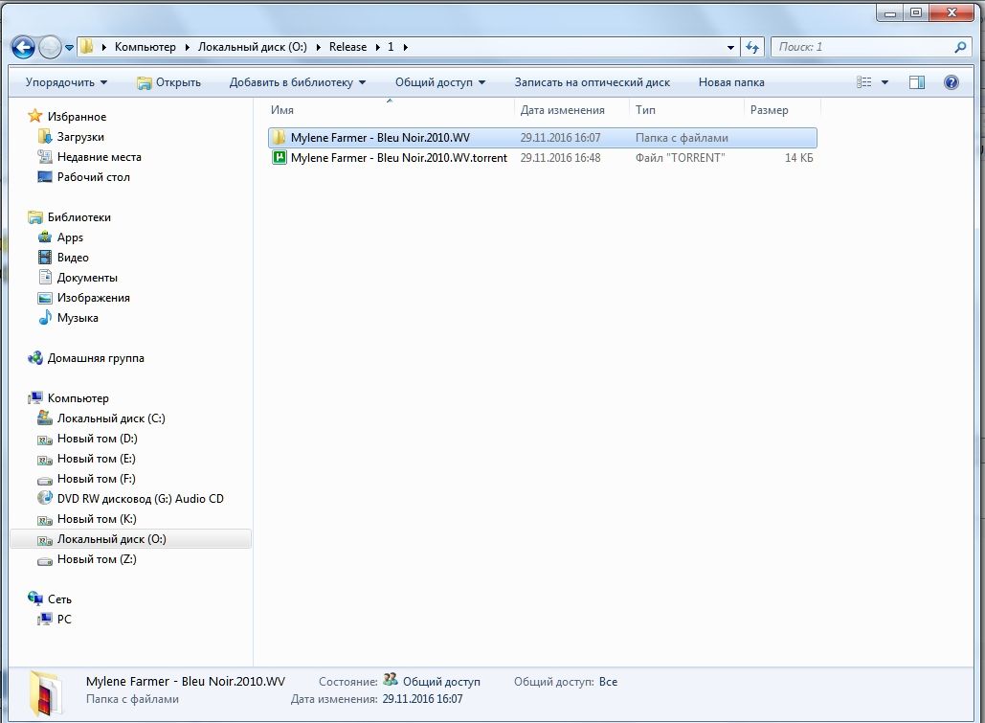The width and height of the screenshot is (985, 723).
Task: Open "Локальный диск (C:)" in sidebar
Action: tap(111, 418)
